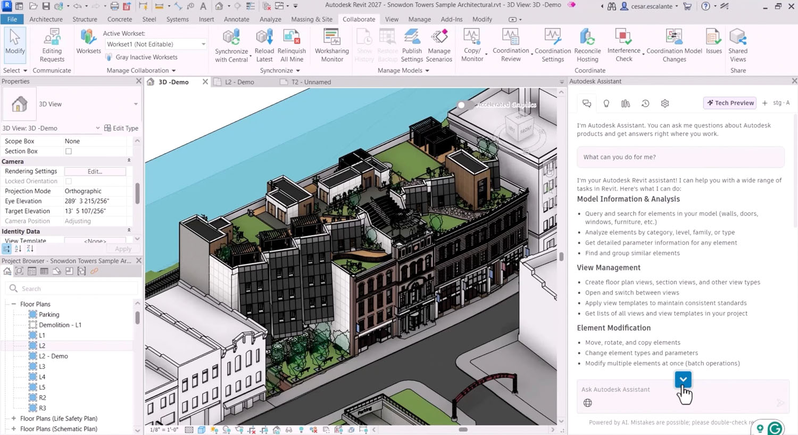Open the Architecture ribbon tab
This screenshot has height=435, width=798.
46,19
